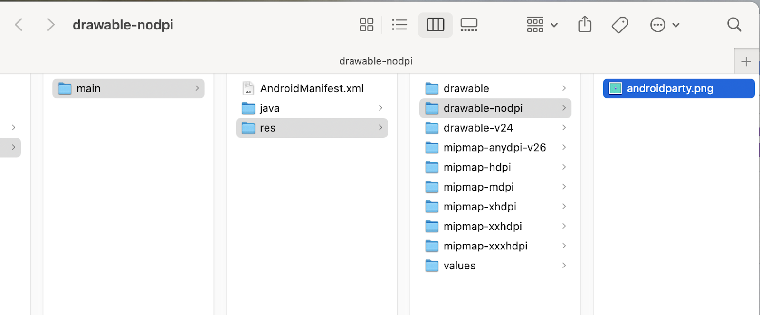Switch to gallery view

coord(469,25)
